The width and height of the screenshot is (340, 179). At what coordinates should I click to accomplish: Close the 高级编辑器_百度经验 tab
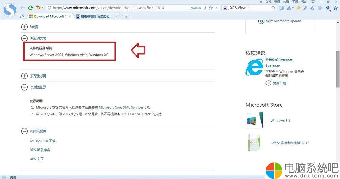pyautogui.click(x=117, y=16)
